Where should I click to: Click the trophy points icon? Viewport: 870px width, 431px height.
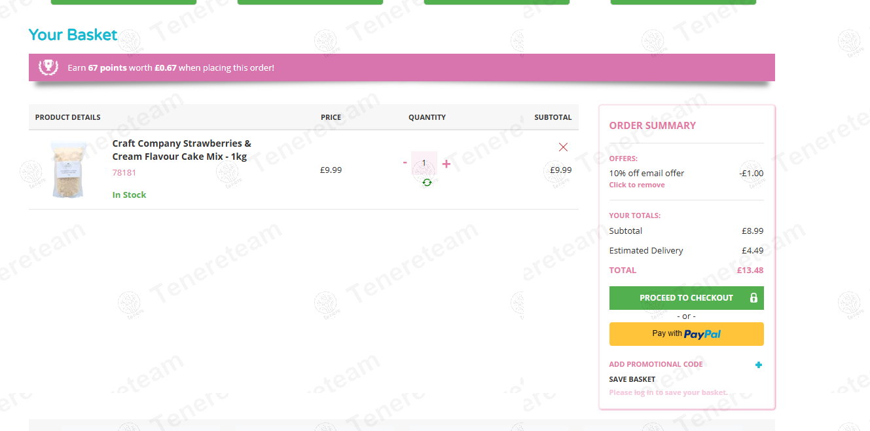pos(48,67)
